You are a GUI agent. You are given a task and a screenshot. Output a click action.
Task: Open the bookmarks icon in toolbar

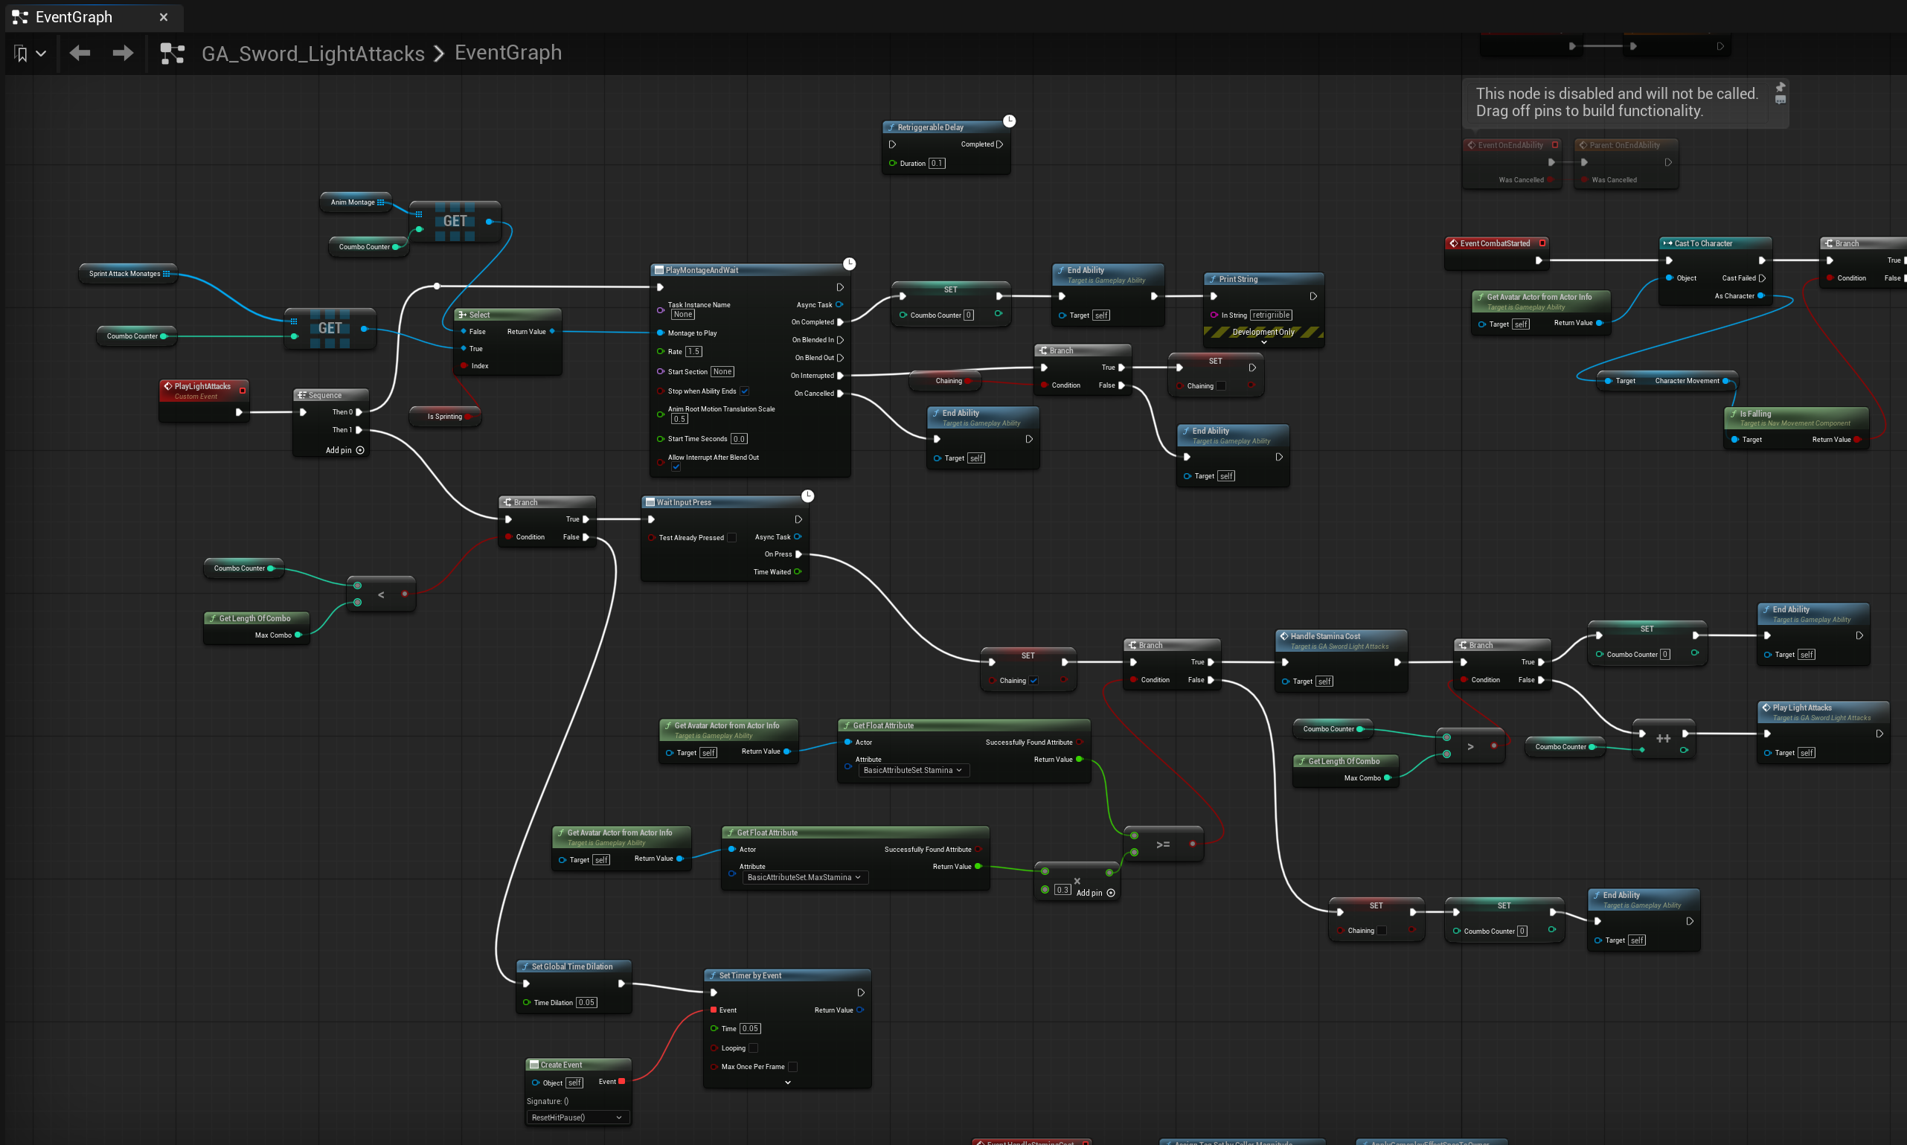[x=22, y=54]
